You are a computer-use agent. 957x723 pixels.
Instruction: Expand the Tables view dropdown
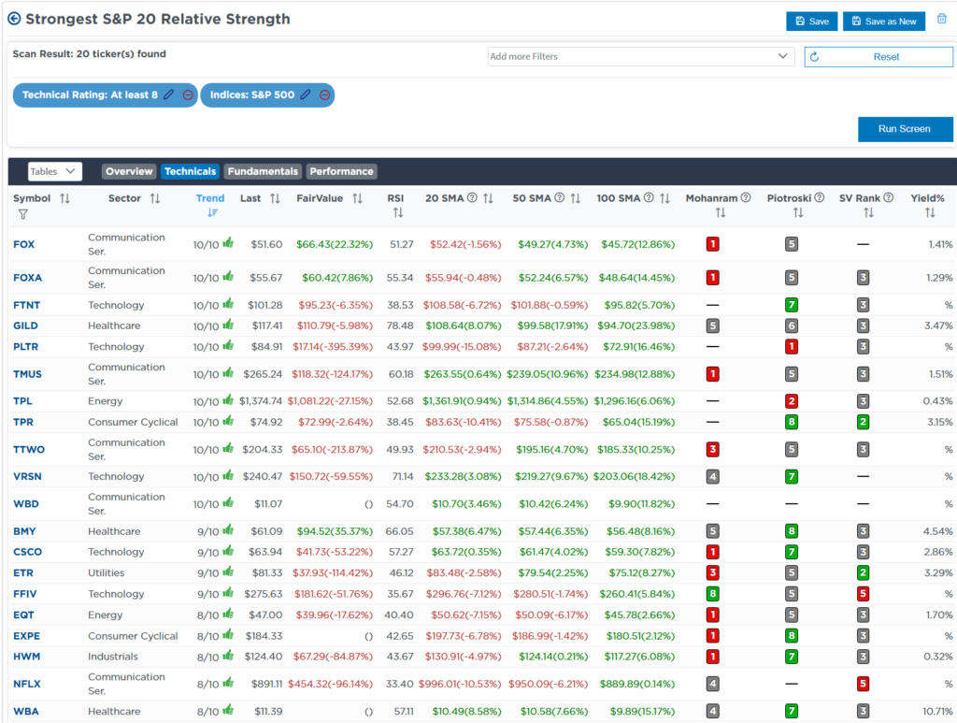pos(55,171)
